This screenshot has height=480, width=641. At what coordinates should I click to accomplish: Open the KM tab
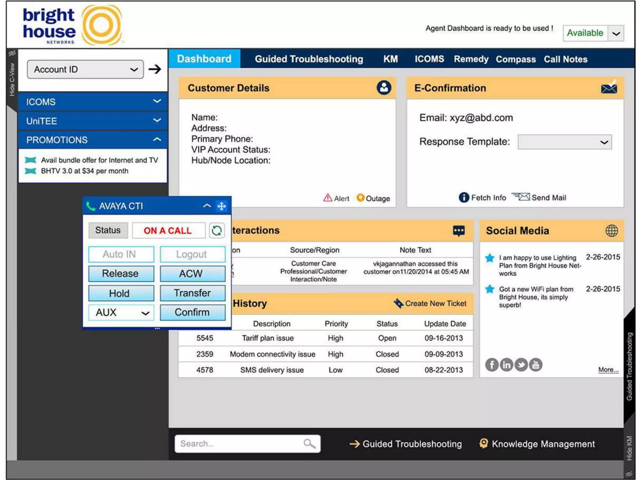pyautogui.click(x=391, y=59)
